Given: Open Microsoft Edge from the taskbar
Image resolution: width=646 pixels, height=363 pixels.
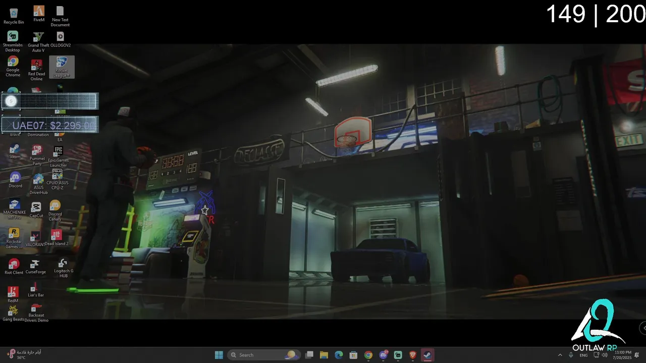Looking at the screenshot, I should point(339,355).
